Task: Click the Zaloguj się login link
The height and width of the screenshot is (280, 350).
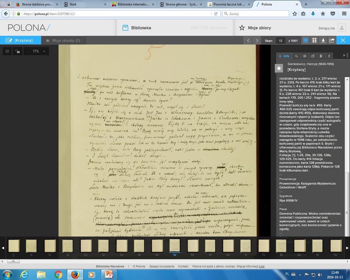Action: pyautogui.click(x=326, y=28)
